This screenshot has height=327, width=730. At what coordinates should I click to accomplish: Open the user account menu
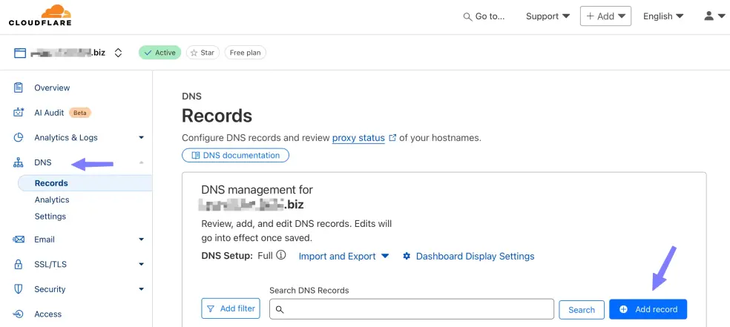[714, 16]
